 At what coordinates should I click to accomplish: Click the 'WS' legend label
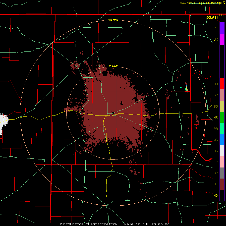click(215, 140)
